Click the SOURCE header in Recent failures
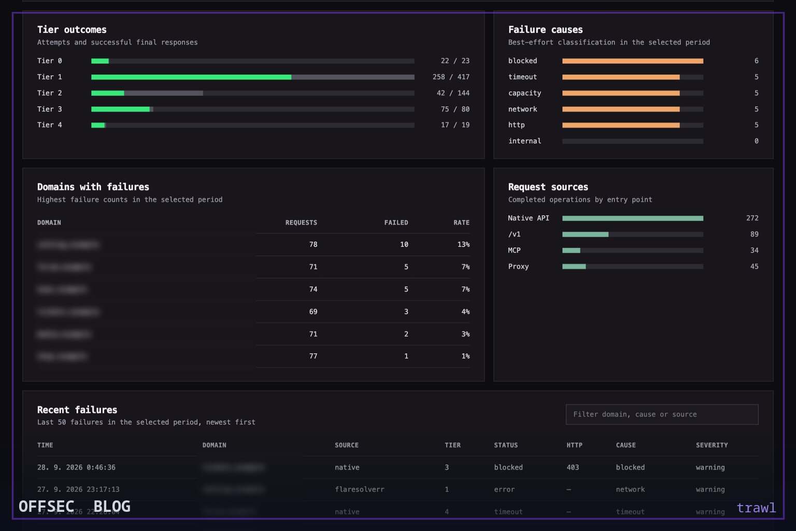 tap(347, 445)
